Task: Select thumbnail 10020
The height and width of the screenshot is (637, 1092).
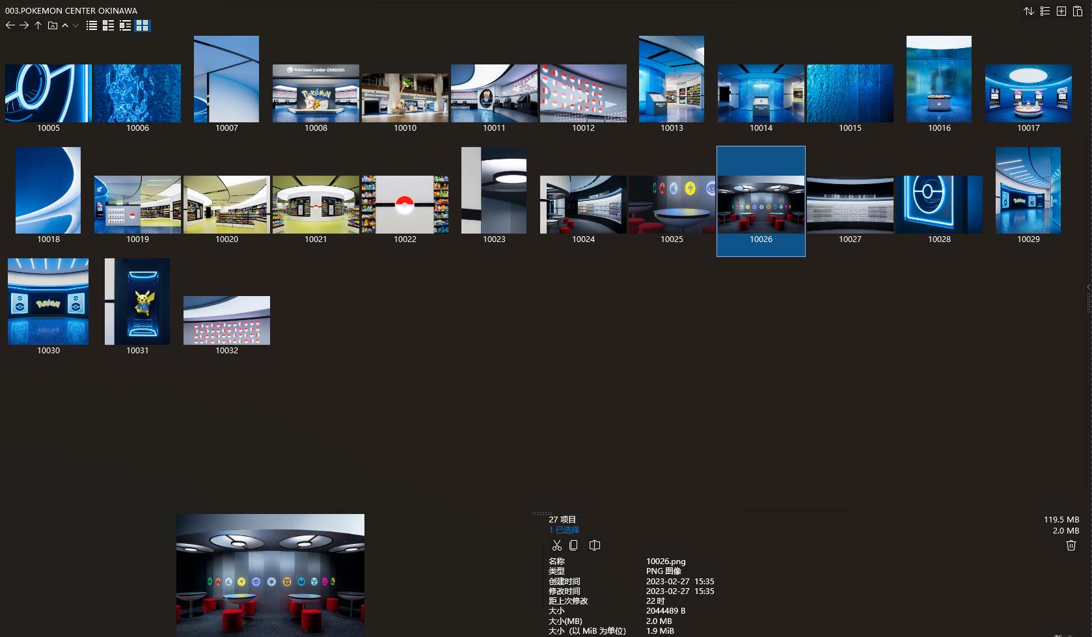Action: coord(226,204)
